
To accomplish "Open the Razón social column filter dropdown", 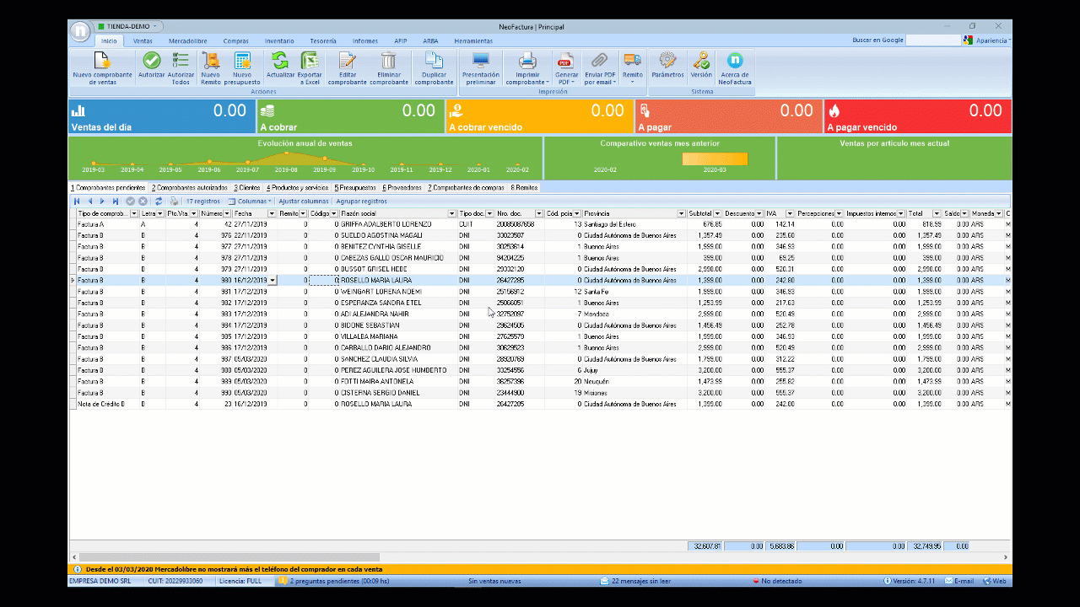I will (452, 214).
